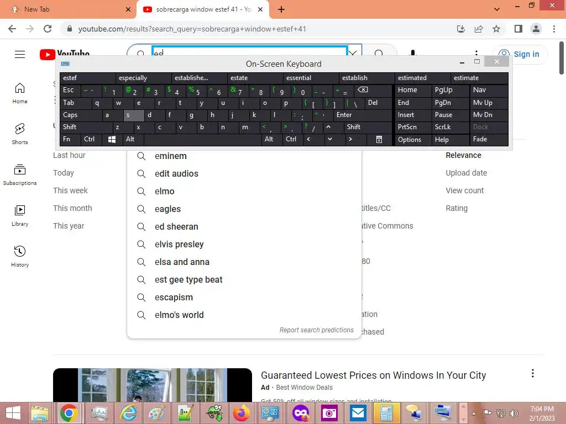The height and width of the screenshot is (424, 566).
Task: Open YouTube settings three-dot menu
Action: click(x=476, y=54)
